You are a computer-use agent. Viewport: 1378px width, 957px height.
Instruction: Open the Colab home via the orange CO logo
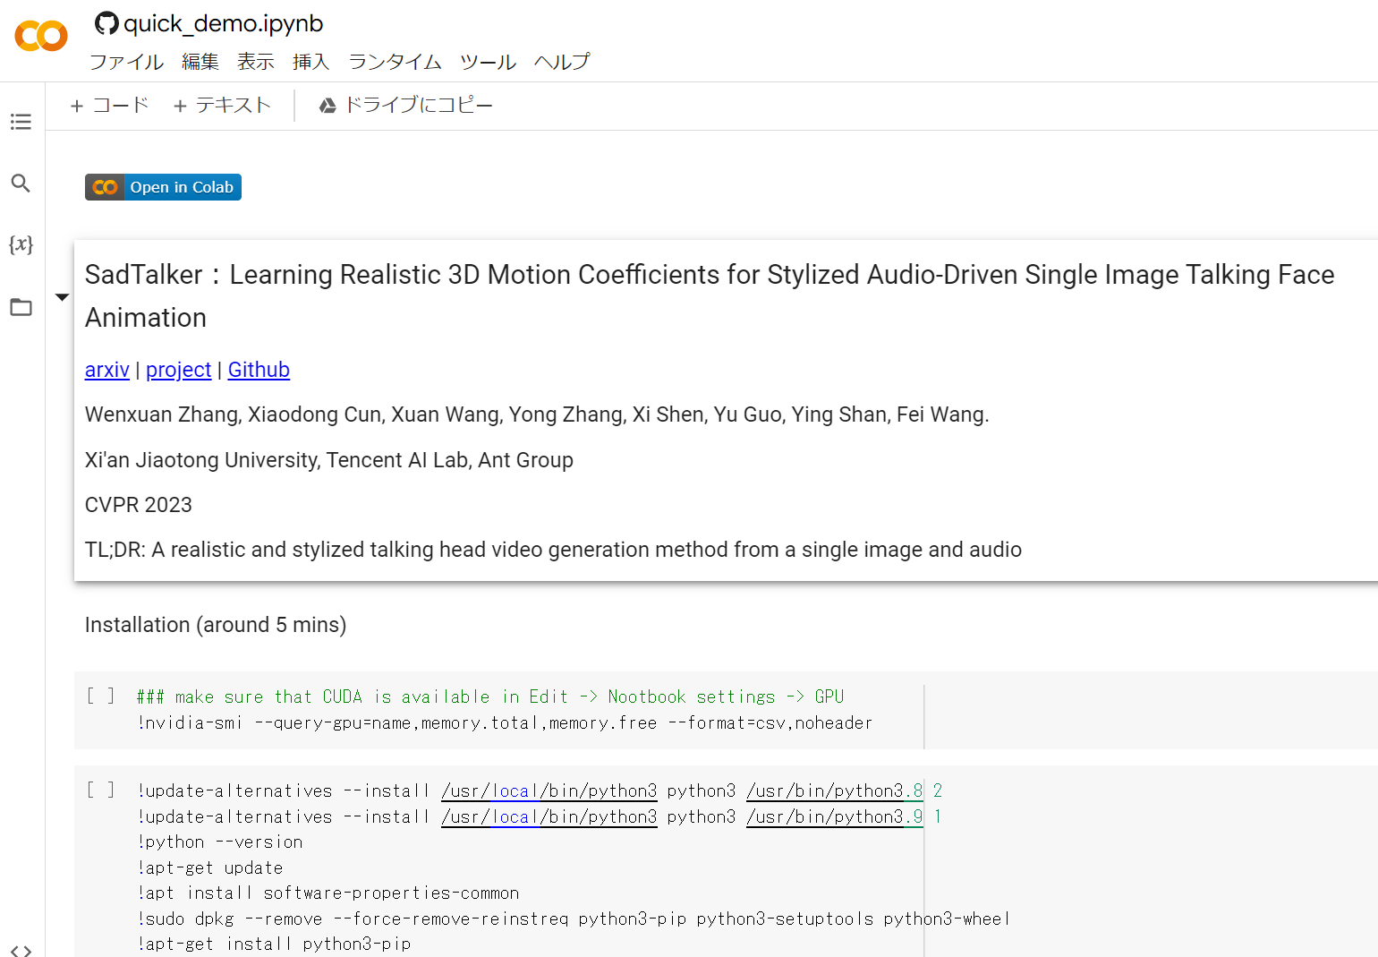click(40, 36)
